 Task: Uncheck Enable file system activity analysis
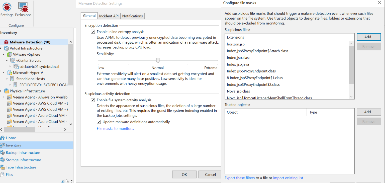93,100
